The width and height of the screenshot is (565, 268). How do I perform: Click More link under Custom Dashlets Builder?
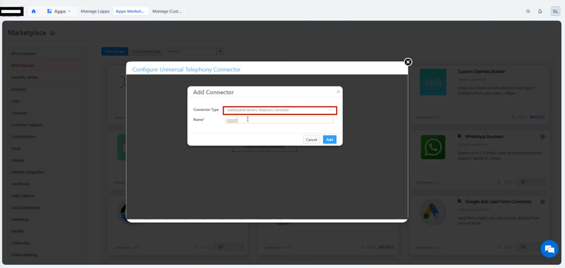[x=511, y=93]
